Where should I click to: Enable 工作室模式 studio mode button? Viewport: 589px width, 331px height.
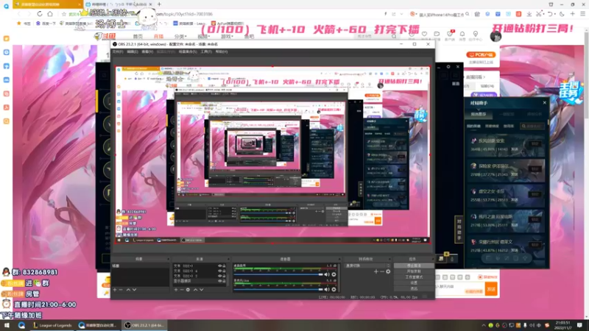(414, 277)
